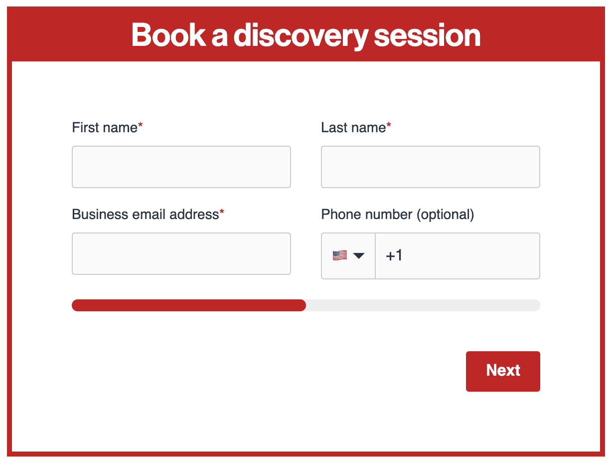The image size is (611, 462).
Task: Click the asterisk after Business email address
Action: [x=222, y=214]
